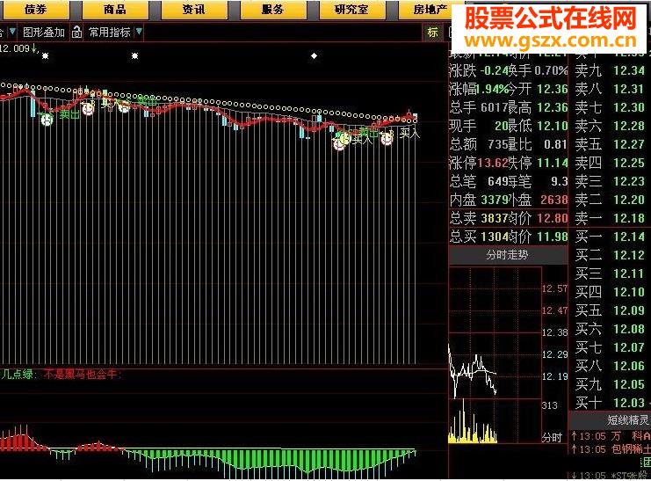The height and width of the screenshot is (481, 651).
Task: Click the 卖二 12.20 order row
Action: (610, 200)
